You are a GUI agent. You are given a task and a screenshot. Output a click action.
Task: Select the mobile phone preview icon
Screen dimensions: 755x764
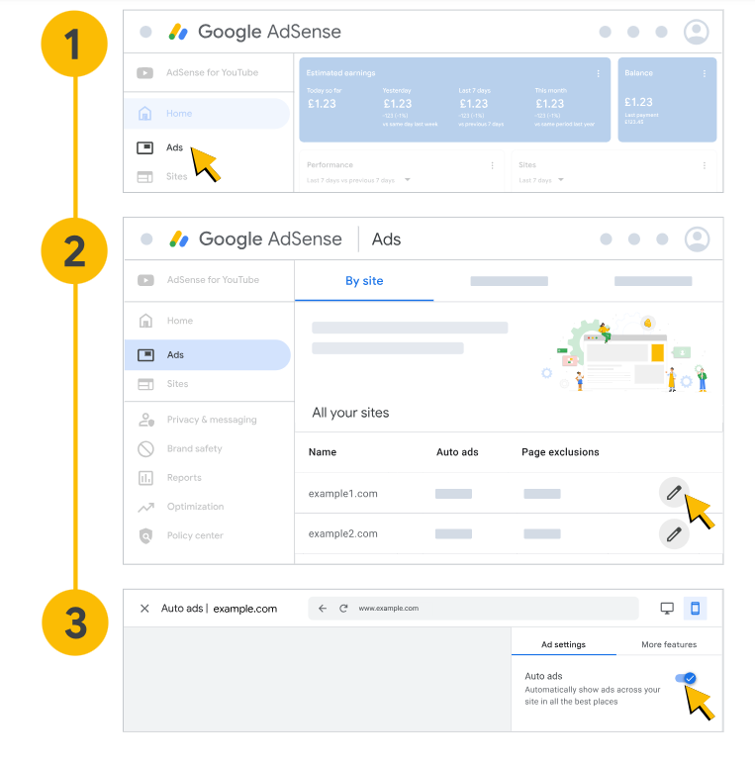pos(695,609)
